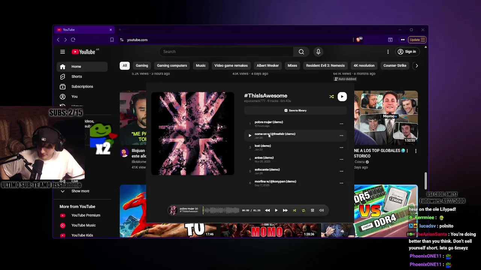Open YouTube Kids link
The width and height of the screenshot is (481, 270).
pos(82,235)
